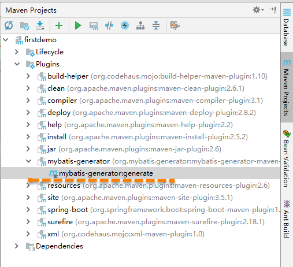Image resolution: width=293 pixels, height=267 pixels.
Task: Open the Ant Build side tab
Action: pyautogui.click(x=287, y=219)
